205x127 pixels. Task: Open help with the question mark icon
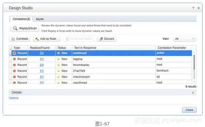click(x=193, y=8)
